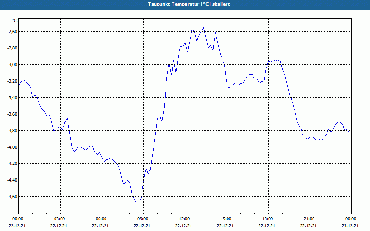Click the chart title Taupunkt-Temperatur [°C] skaliert
The image size is (370, 231).
(189, 4)
